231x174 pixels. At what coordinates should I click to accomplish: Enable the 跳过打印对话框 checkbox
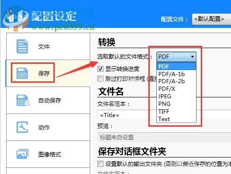coord(100,78)
